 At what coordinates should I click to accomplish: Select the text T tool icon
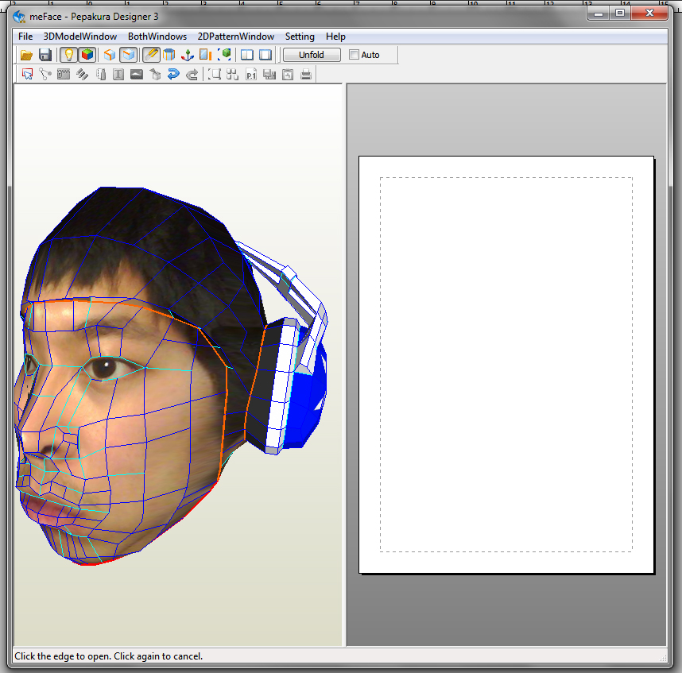(118, 75)
